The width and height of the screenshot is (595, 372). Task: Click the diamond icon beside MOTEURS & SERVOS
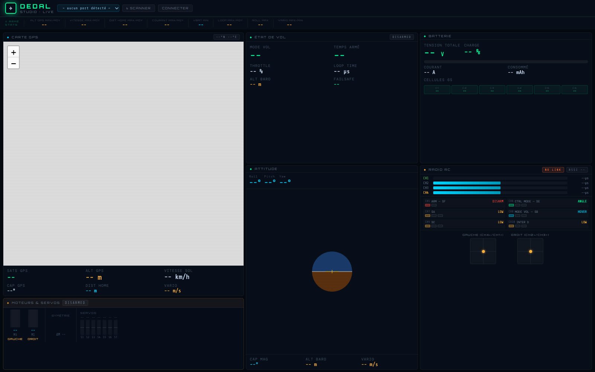point(8,303)
